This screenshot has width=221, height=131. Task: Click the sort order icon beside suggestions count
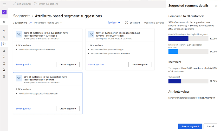[x=31, y=23]
